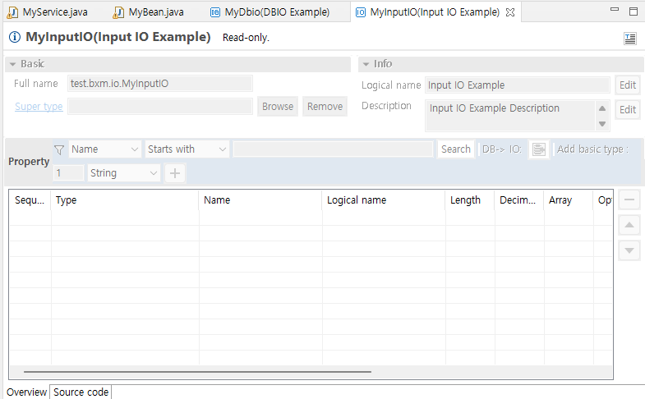Close the MyInputIO editor tab
Screen dimensions: 645x399
point(509,12)
